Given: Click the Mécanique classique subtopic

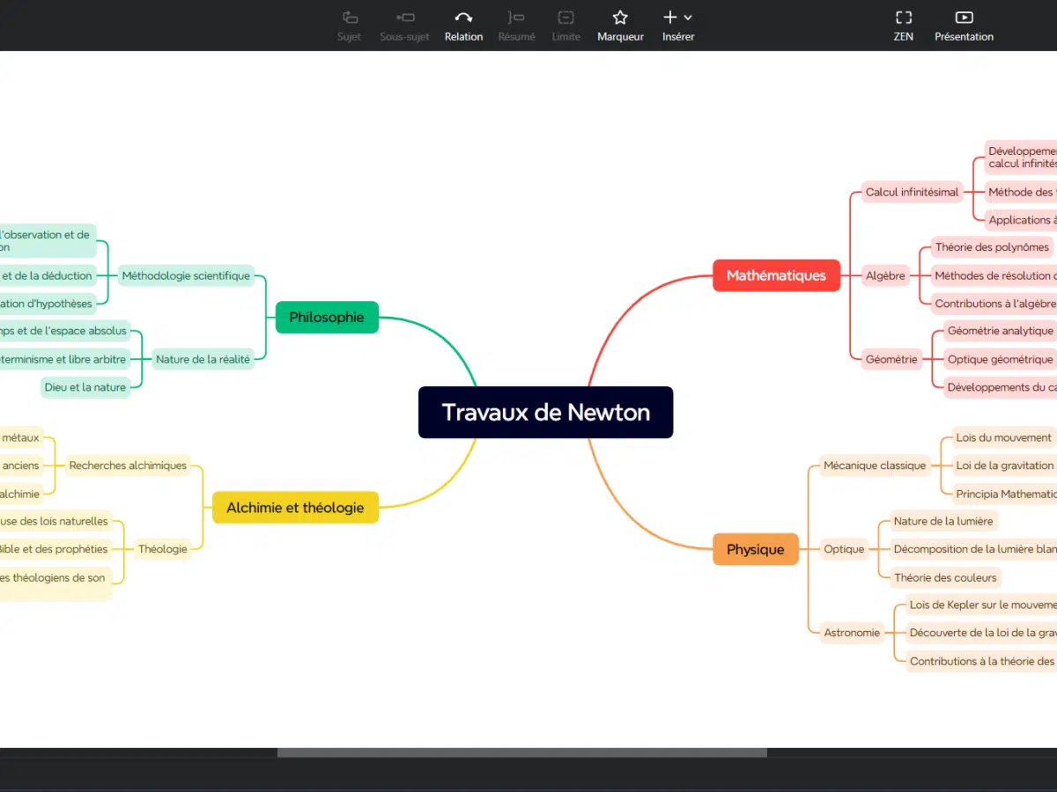Looking at the screenshot, I should point(874,466).
